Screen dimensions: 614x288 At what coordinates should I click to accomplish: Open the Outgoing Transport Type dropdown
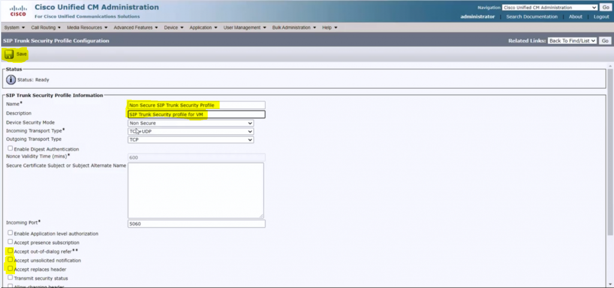point(191,140)
